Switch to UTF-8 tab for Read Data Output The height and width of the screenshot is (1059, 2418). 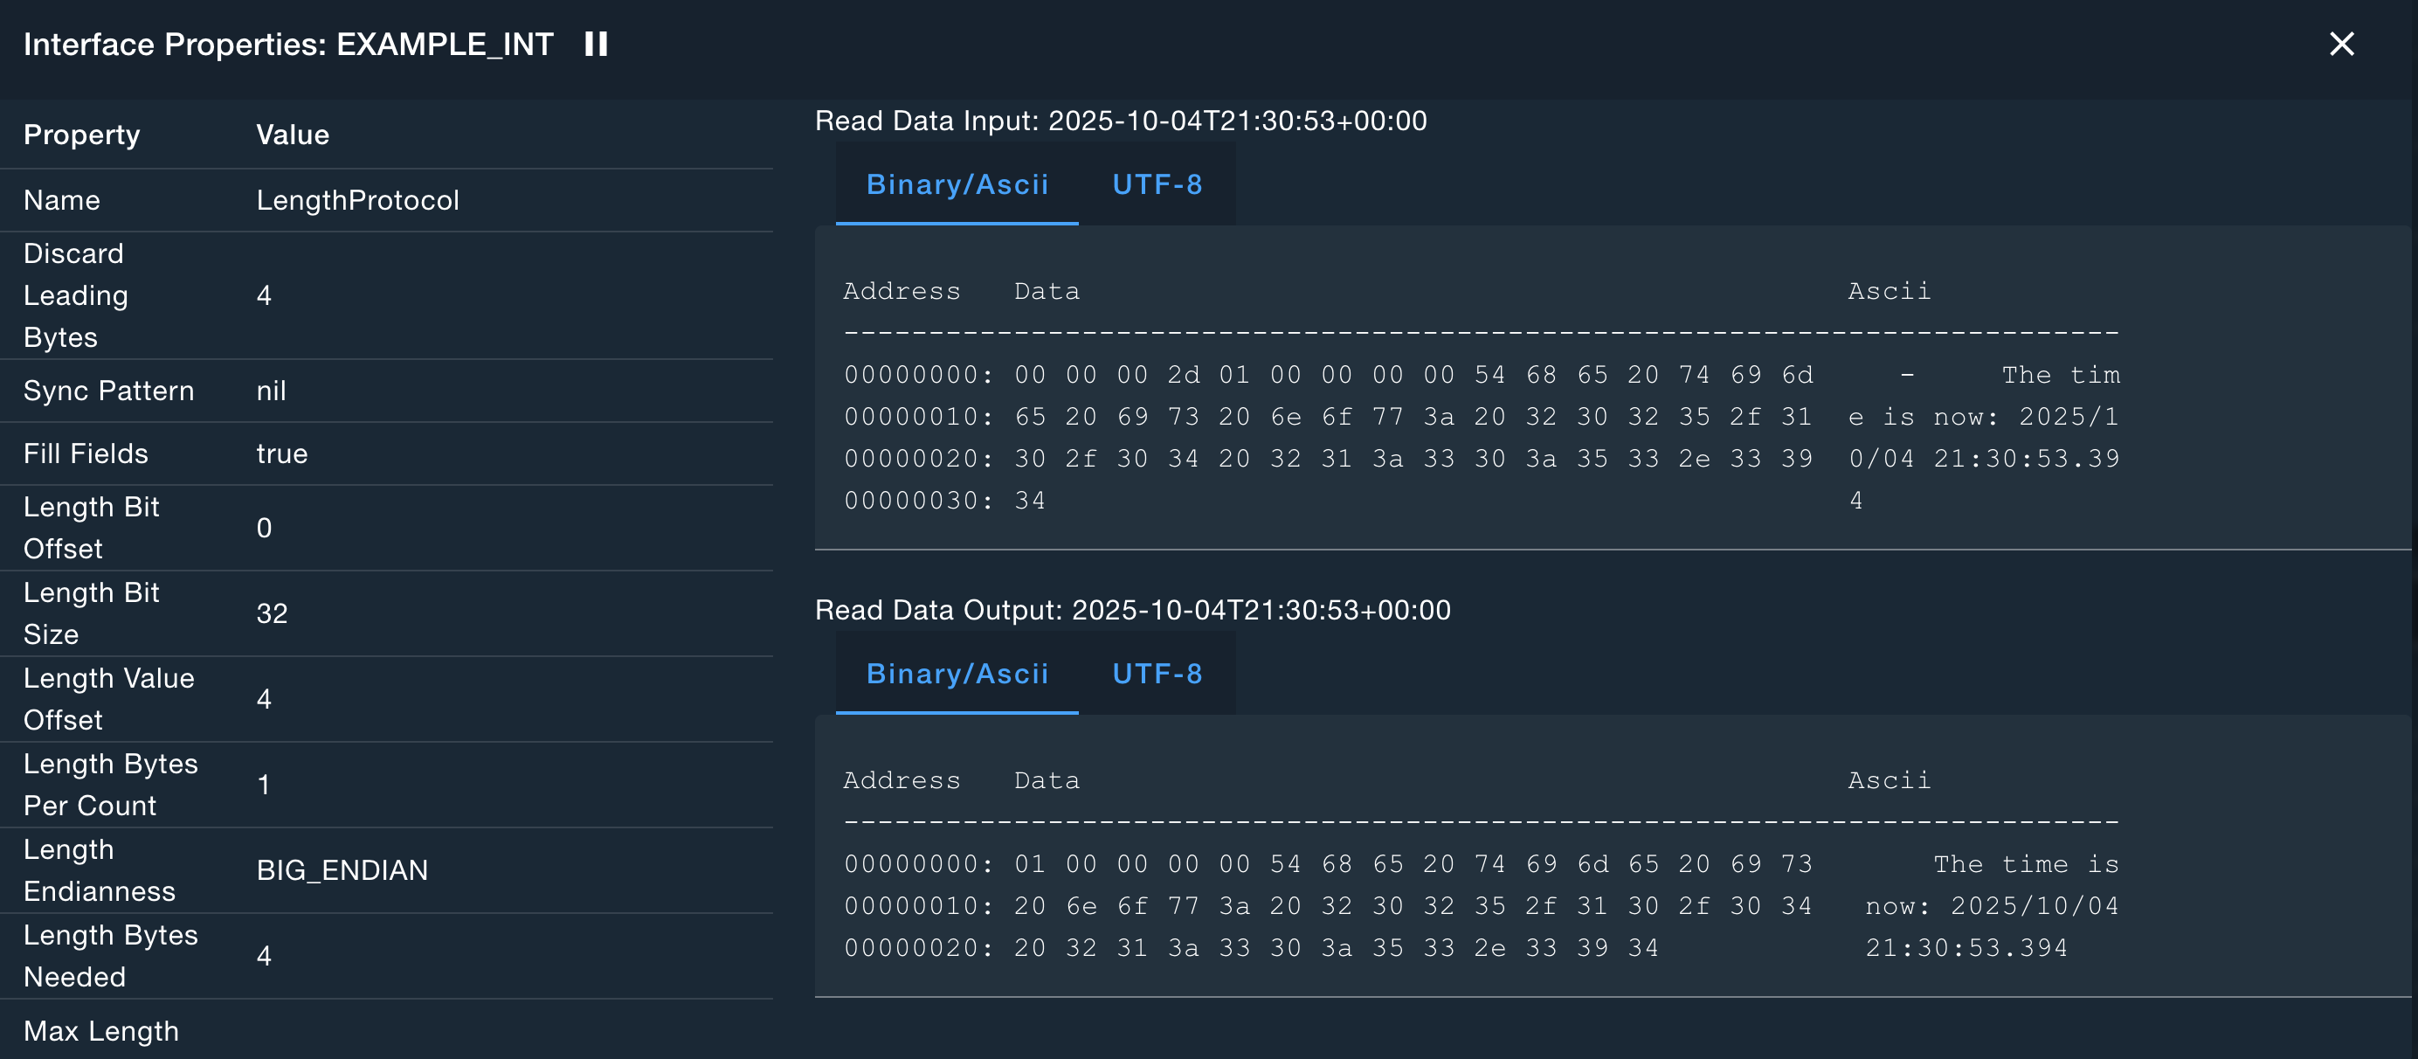[x=1157, y=673]
